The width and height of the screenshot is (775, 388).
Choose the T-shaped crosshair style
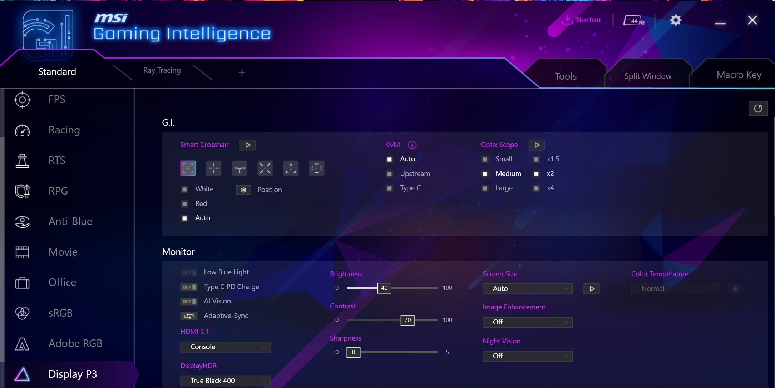pos(240,168)
